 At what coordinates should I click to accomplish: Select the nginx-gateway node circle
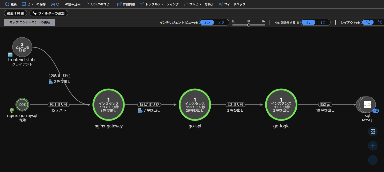[x=108, y=105]
